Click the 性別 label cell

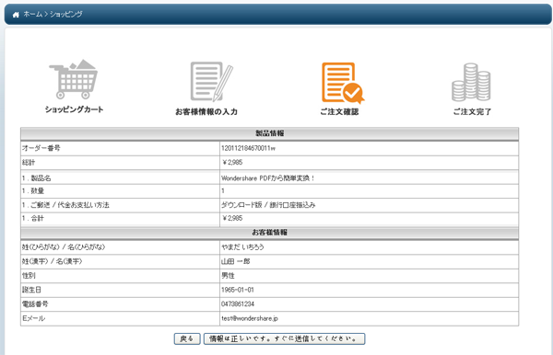pyautogui.click(x=120, y=276)
